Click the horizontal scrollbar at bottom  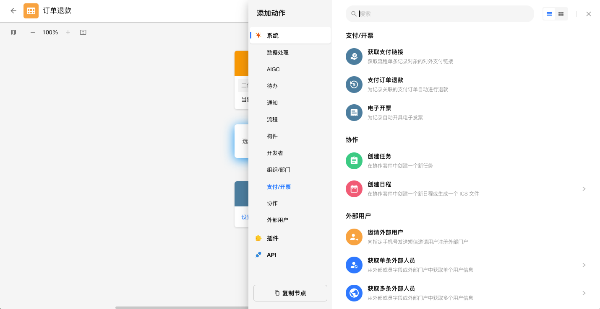[181, 308]
